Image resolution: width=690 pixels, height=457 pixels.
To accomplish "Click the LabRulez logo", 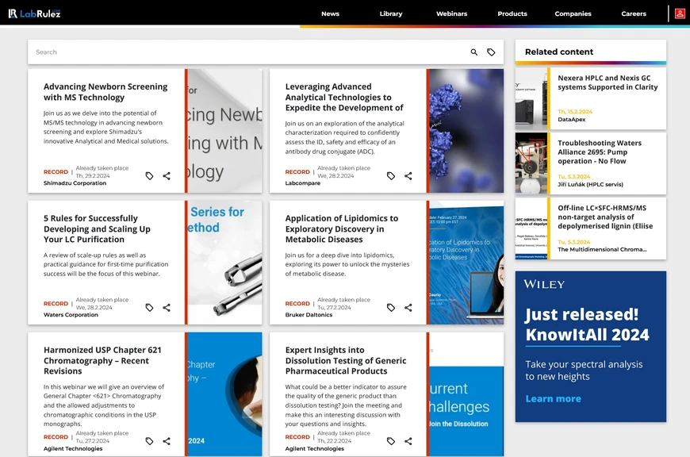I will tap(34, 13).
